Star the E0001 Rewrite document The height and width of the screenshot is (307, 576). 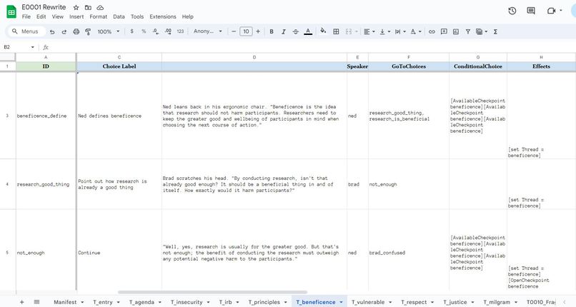(x=76, y=7)
